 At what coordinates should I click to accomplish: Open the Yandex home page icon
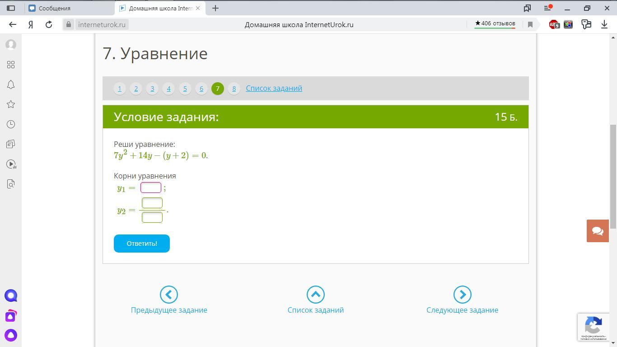[x=31, y=24]
